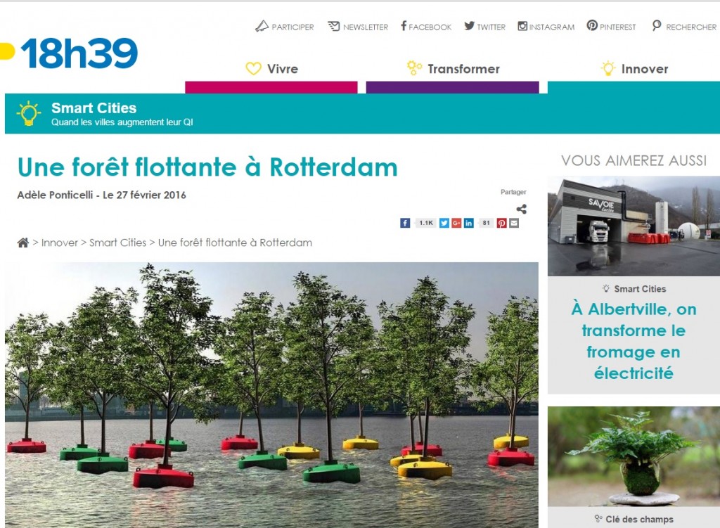Share article on LinkedIn icon
720x528 pixels.
pyautogui.click(x=468, y=223)
